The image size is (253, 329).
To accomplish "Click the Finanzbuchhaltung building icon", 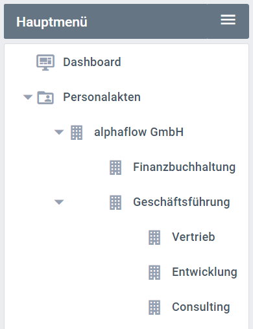I will pos(115,168).
